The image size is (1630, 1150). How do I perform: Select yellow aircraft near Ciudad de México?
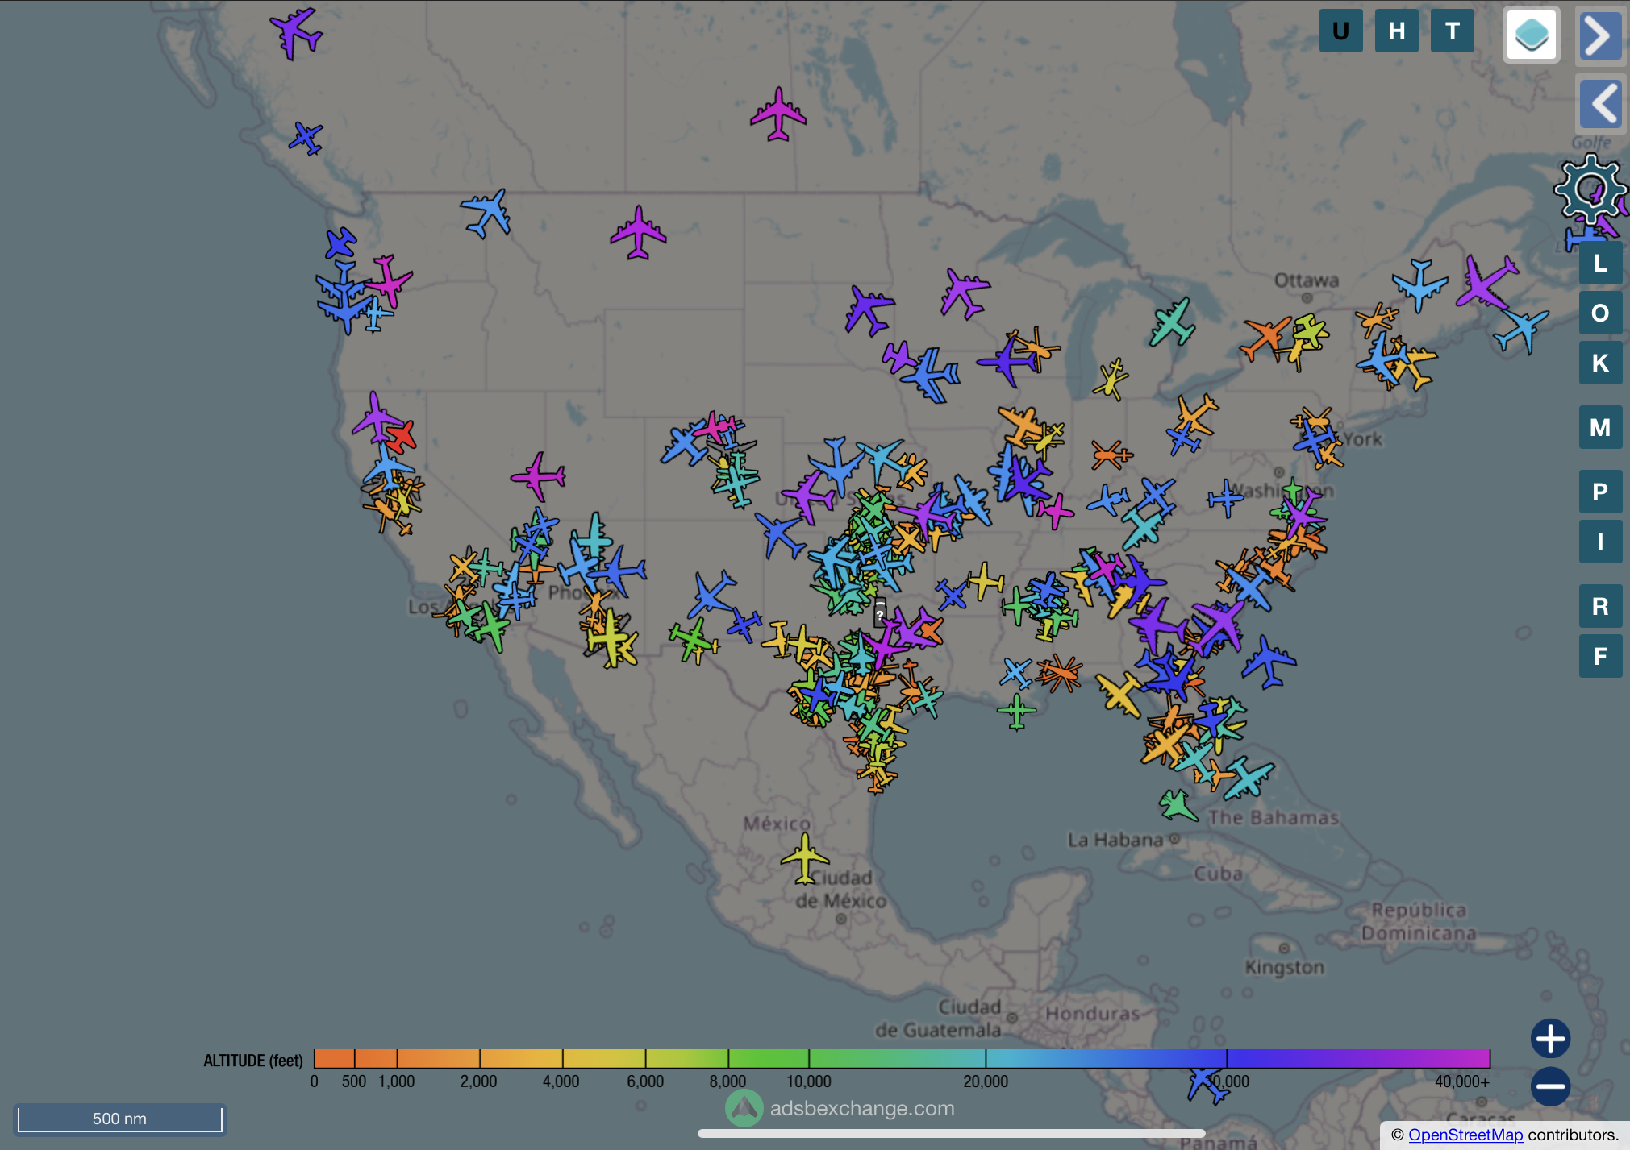coord(805,858)
